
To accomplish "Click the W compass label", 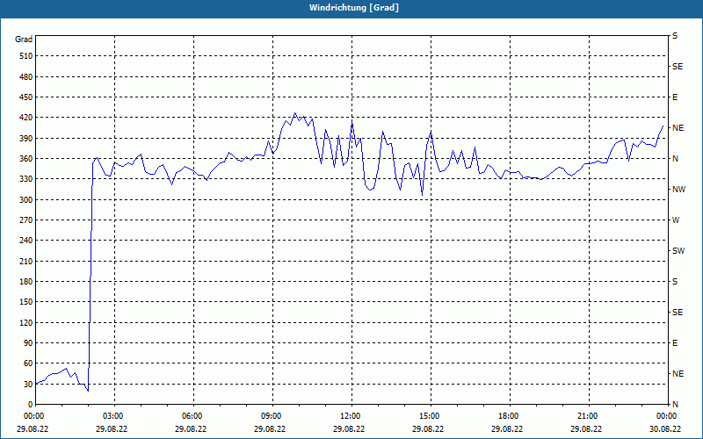I will 676,220.
